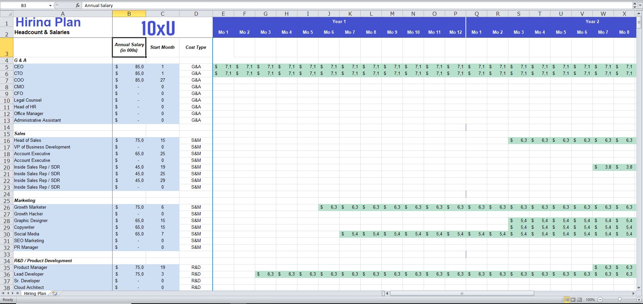Go to last sheet navigation arrow
The image size is (643, 304).
pyautogui.click(x=18, y=293)
